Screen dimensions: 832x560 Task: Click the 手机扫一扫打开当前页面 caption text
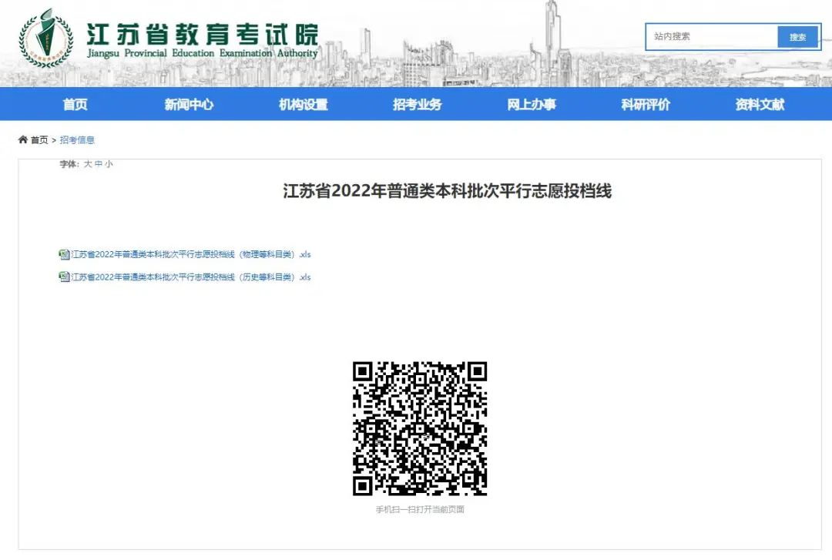coord(420,510)
